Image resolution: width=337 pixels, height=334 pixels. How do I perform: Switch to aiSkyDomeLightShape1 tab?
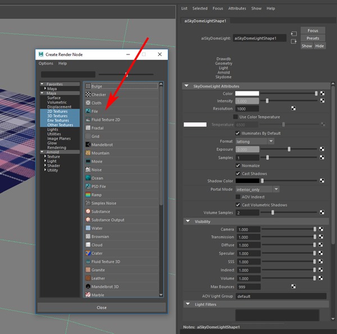click(x=205, y=21)
